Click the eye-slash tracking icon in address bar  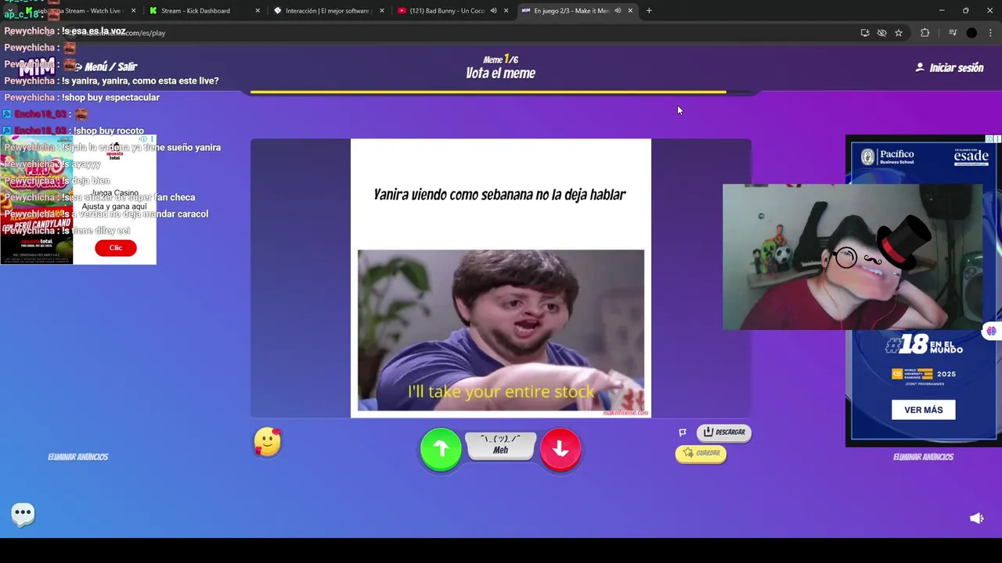(x=882, y=33)
